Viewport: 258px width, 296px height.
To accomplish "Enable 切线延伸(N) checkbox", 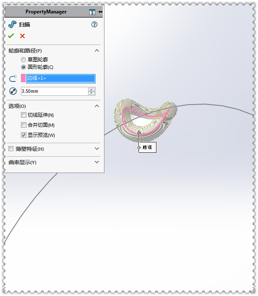I will pos(23,115).
